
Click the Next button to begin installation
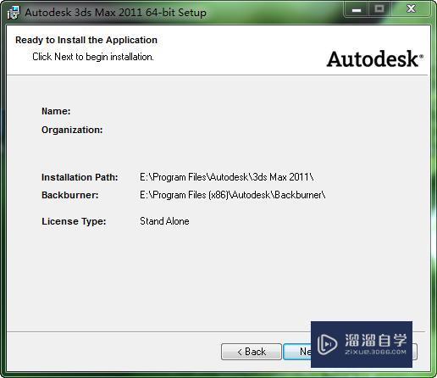point(297,352)
